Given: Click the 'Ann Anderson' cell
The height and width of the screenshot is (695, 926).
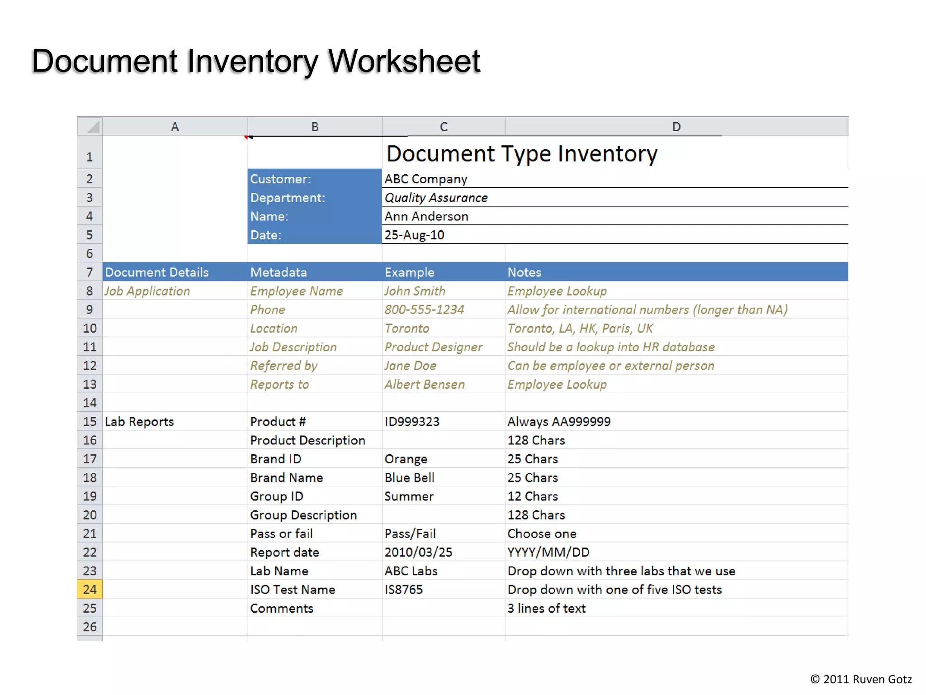Looking at the screenshot, I should pyautogui.click(x=615, y=216).
